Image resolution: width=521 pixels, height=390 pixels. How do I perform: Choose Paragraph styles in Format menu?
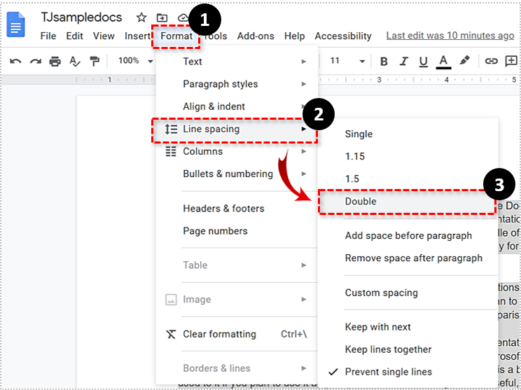click(237, 84)
